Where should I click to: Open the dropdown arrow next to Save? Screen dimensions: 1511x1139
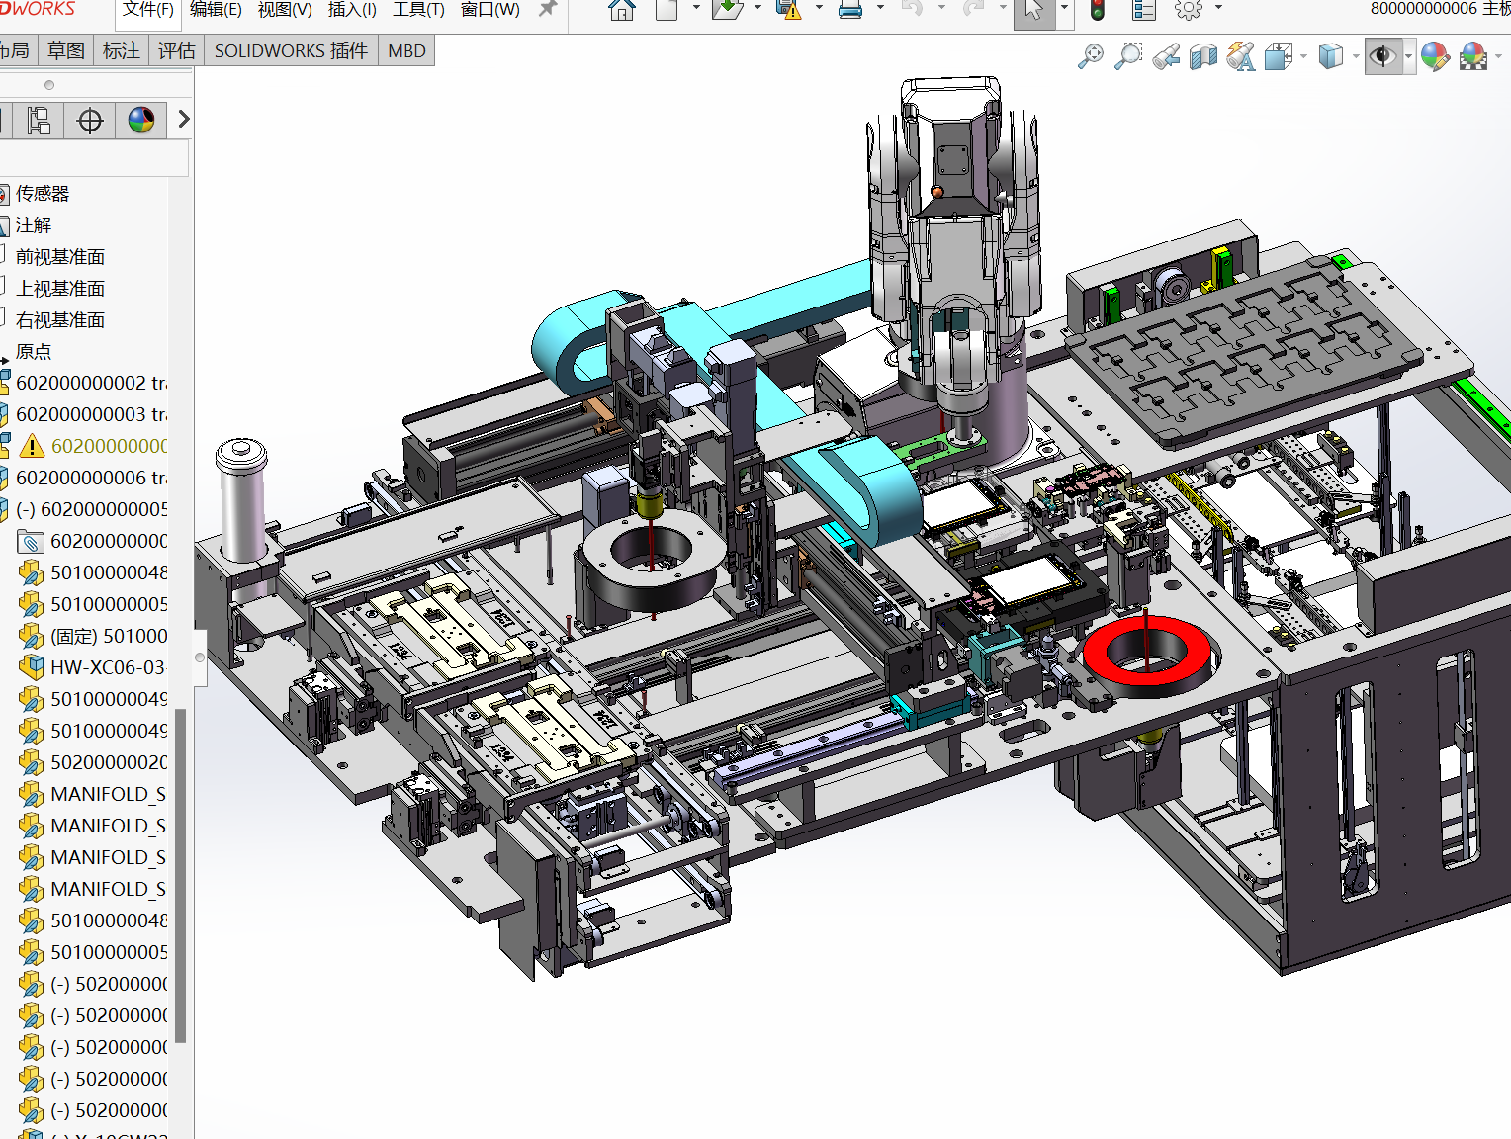pos(819,8)
